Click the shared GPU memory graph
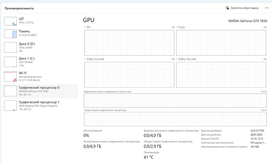Viewport: 272px width, 164px height. pos(175,119)
